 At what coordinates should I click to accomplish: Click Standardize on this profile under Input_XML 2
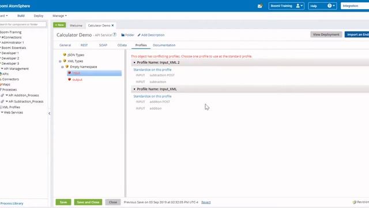point(152,69)
